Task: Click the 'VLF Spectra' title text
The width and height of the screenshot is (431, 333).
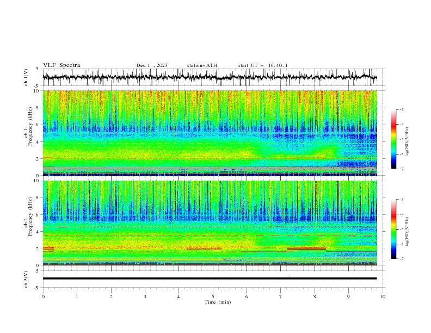Action: coord(61,65)
